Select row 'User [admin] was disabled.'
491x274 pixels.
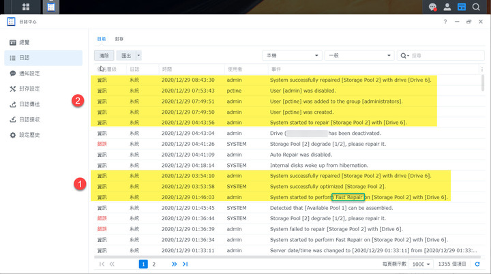coord(288,91)
